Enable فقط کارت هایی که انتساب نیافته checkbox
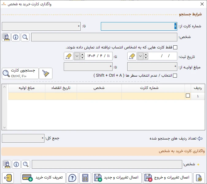 pyautogui.click(x=175, y=47)
